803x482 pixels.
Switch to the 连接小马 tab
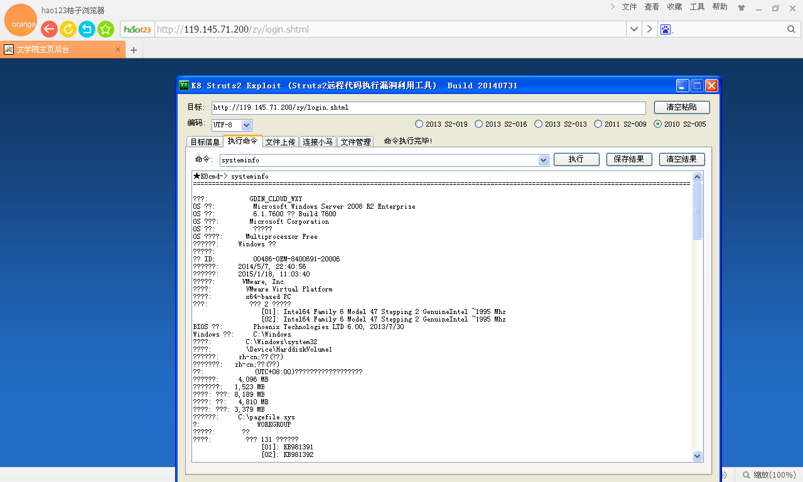pyautogui.click(x=318, y=142)
